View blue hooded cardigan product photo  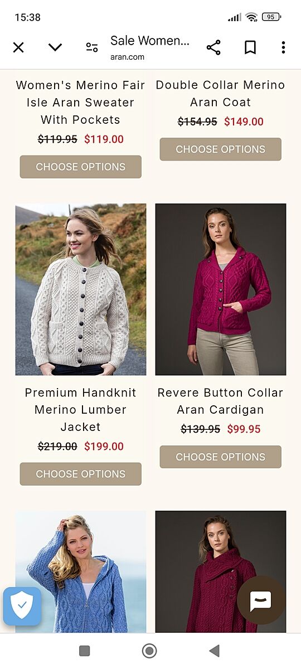point(81,571)
